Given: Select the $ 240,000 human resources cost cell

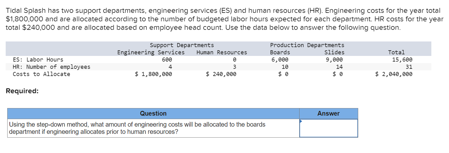Looking at the screenshot, I should (221, 74).
